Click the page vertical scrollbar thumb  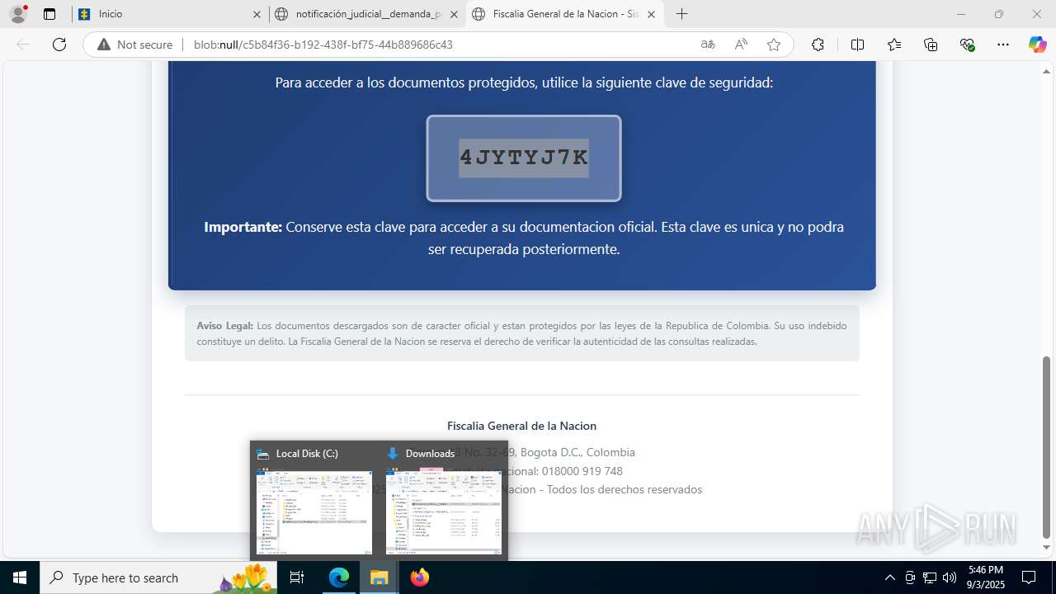pyautogui.click(x=1047, y=446)
